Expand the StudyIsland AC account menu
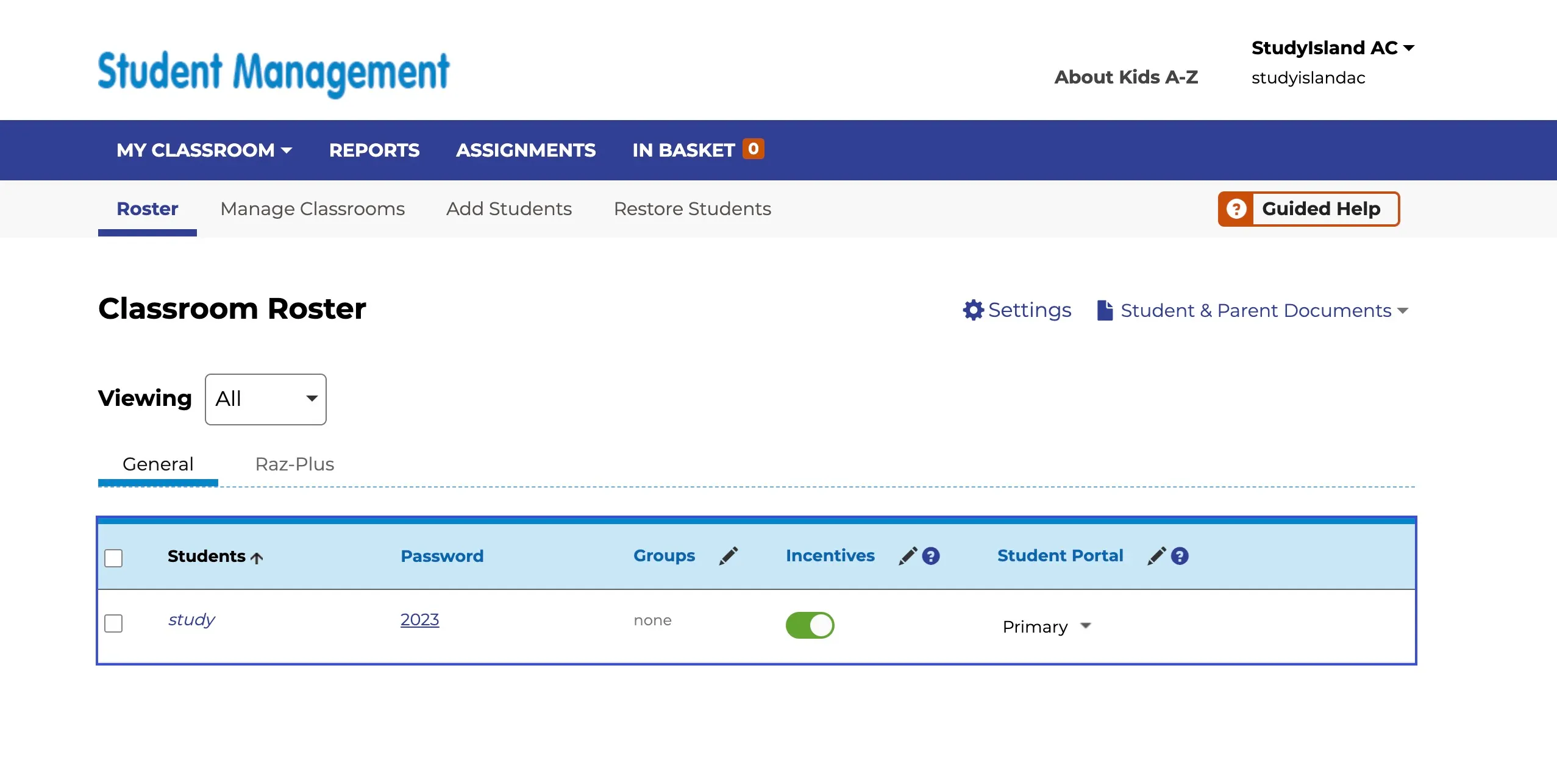The width and height of the screenshot is (1557, 774). [x=1333, y=48]
